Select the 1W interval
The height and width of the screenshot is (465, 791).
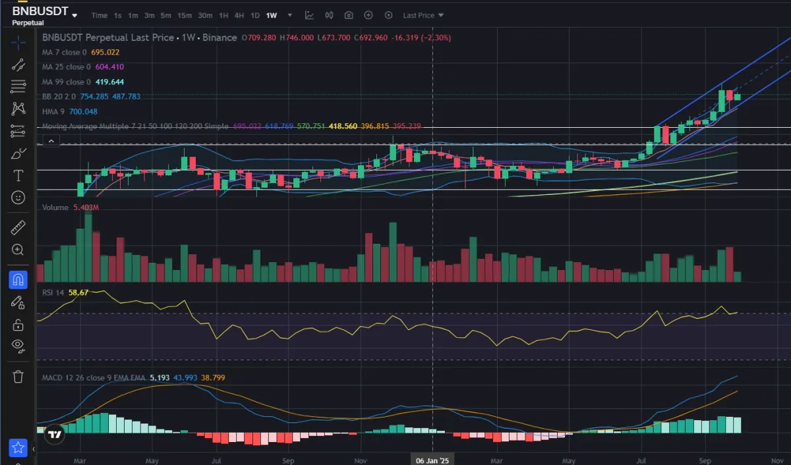tap(272, 15)
